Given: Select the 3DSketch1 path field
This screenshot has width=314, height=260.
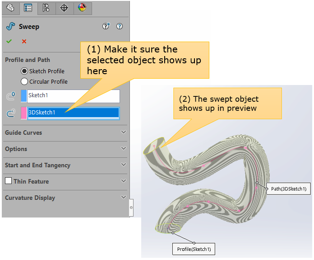Looking at the screenshot, I should (x=74, y=113).
